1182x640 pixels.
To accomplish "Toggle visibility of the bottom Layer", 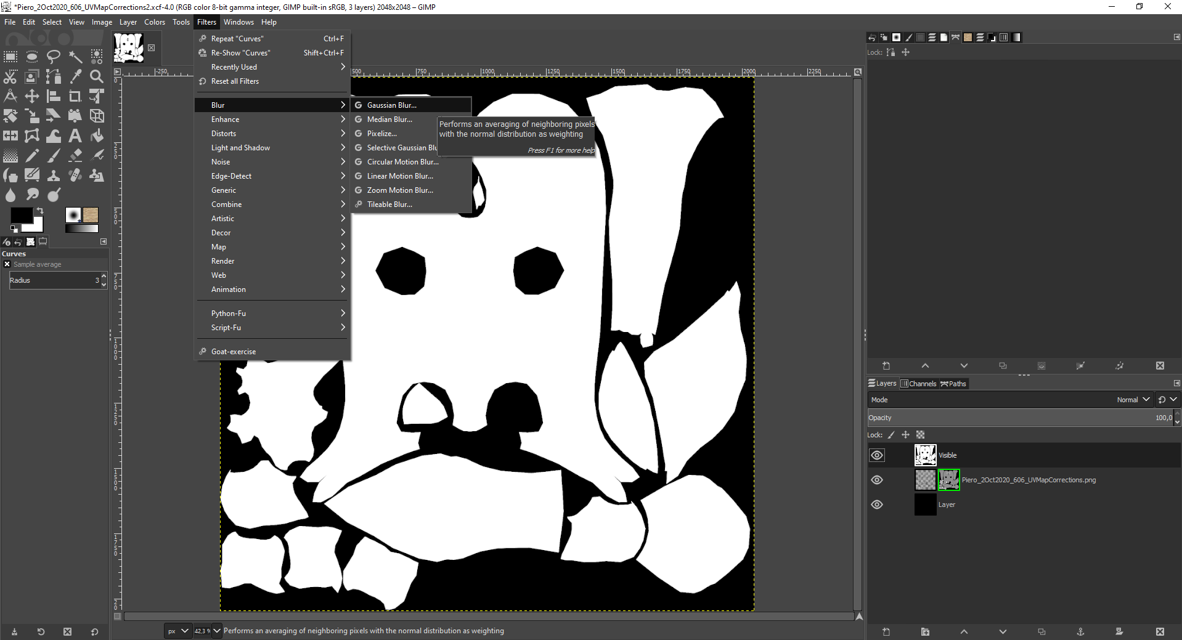I will tap(877, 504).
